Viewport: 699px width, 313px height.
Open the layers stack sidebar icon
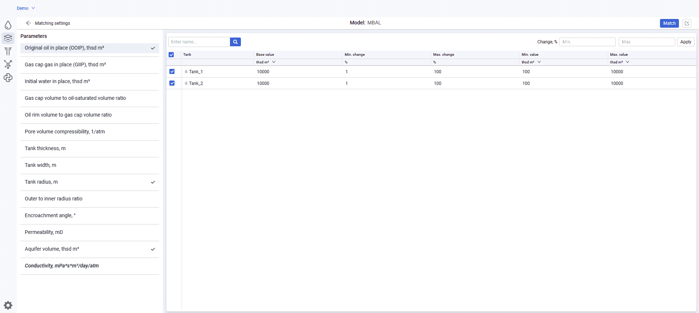[8, 38]
